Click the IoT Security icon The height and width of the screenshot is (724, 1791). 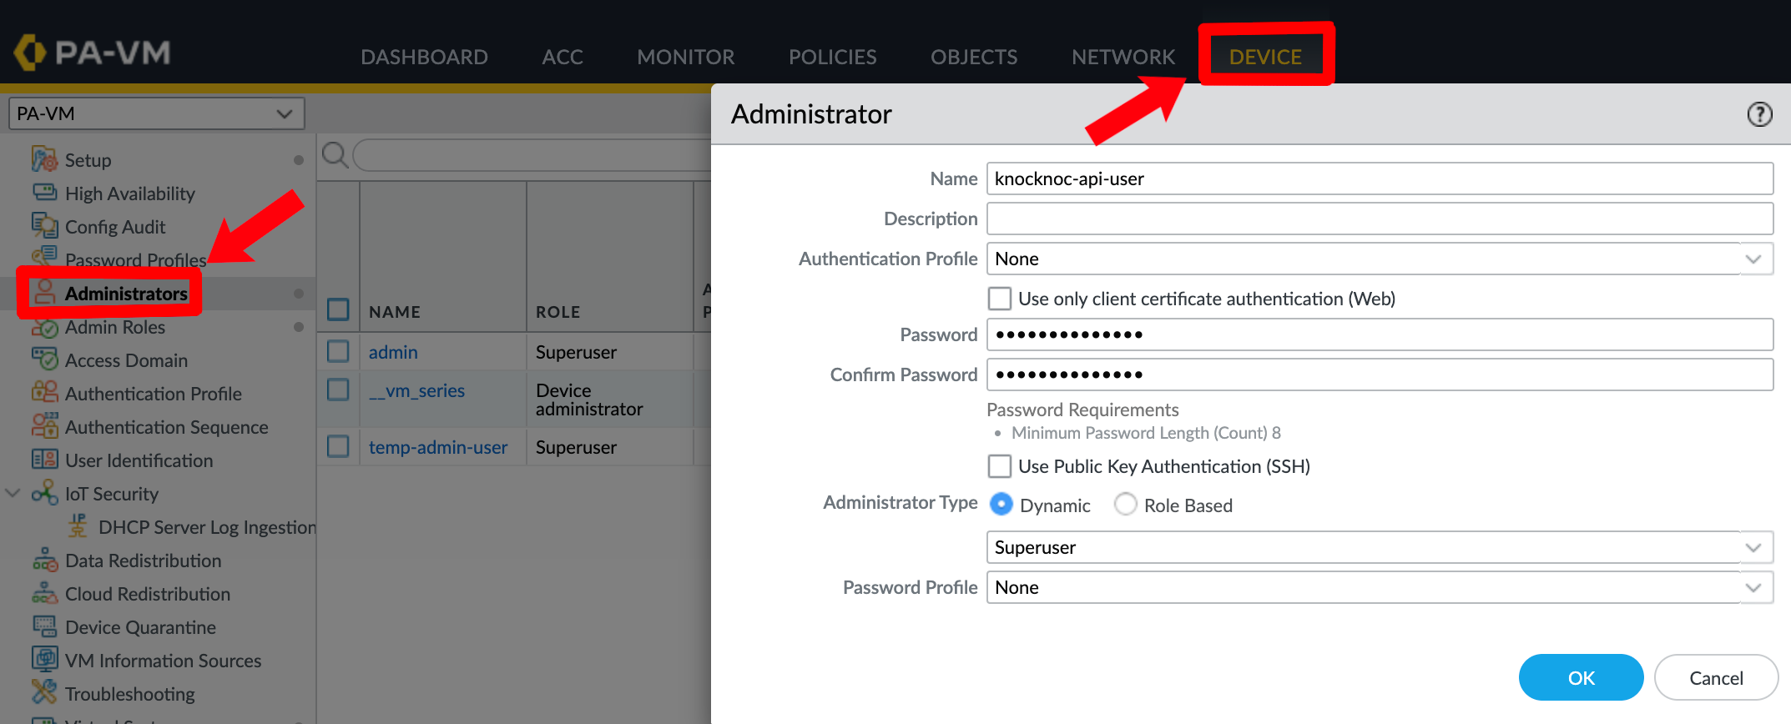[44, 493]
